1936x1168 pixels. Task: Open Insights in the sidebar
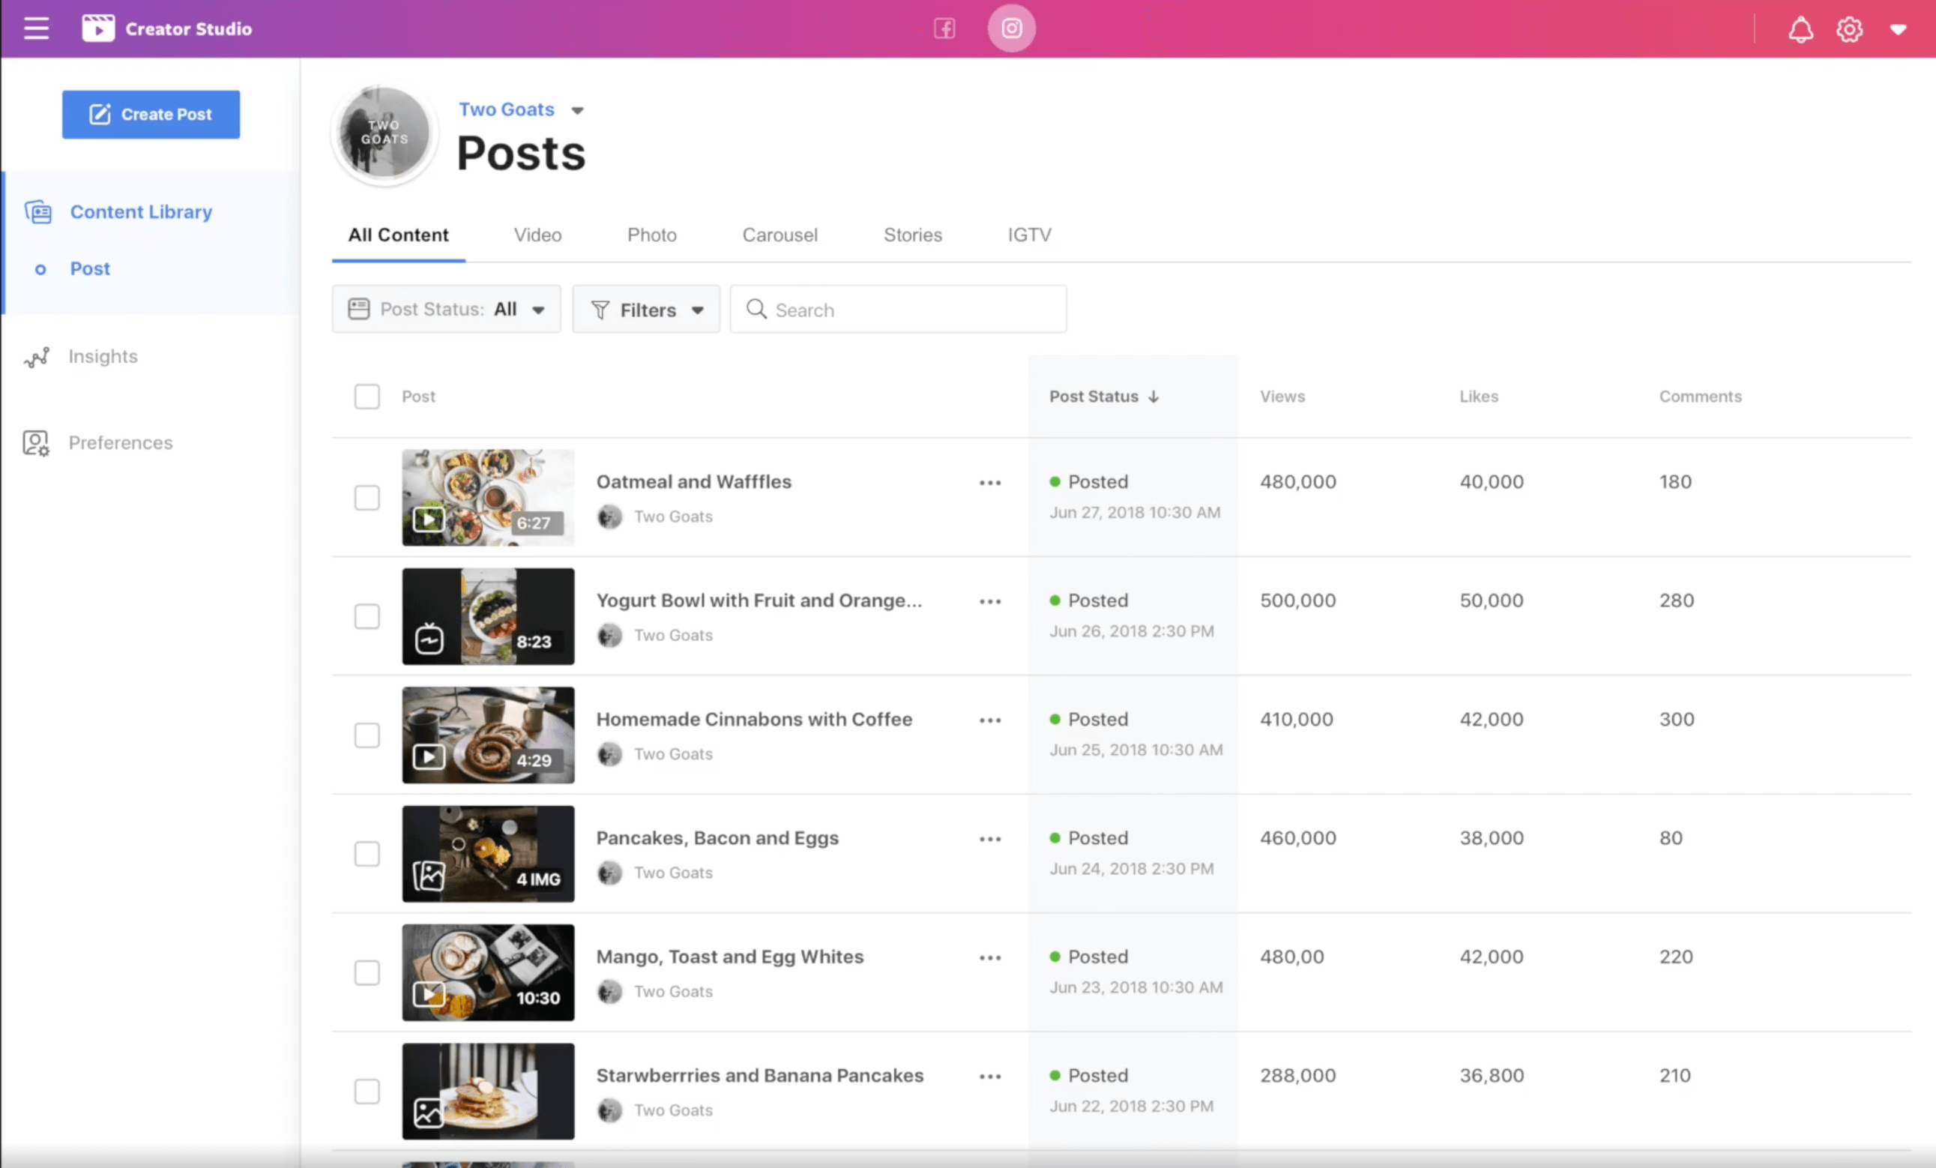103,356
